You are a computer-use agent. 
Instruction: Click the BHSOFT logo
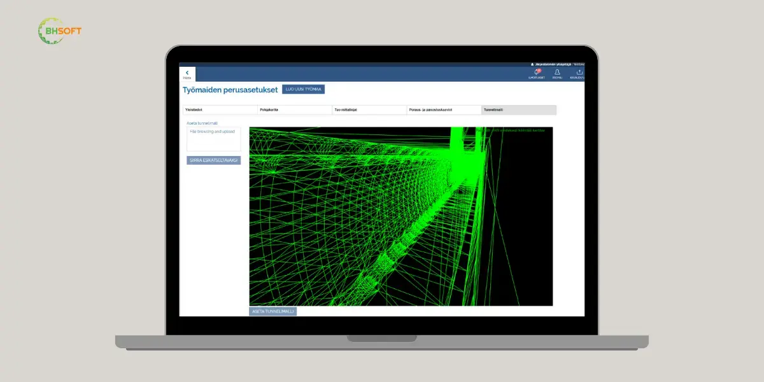coord(60,31)
